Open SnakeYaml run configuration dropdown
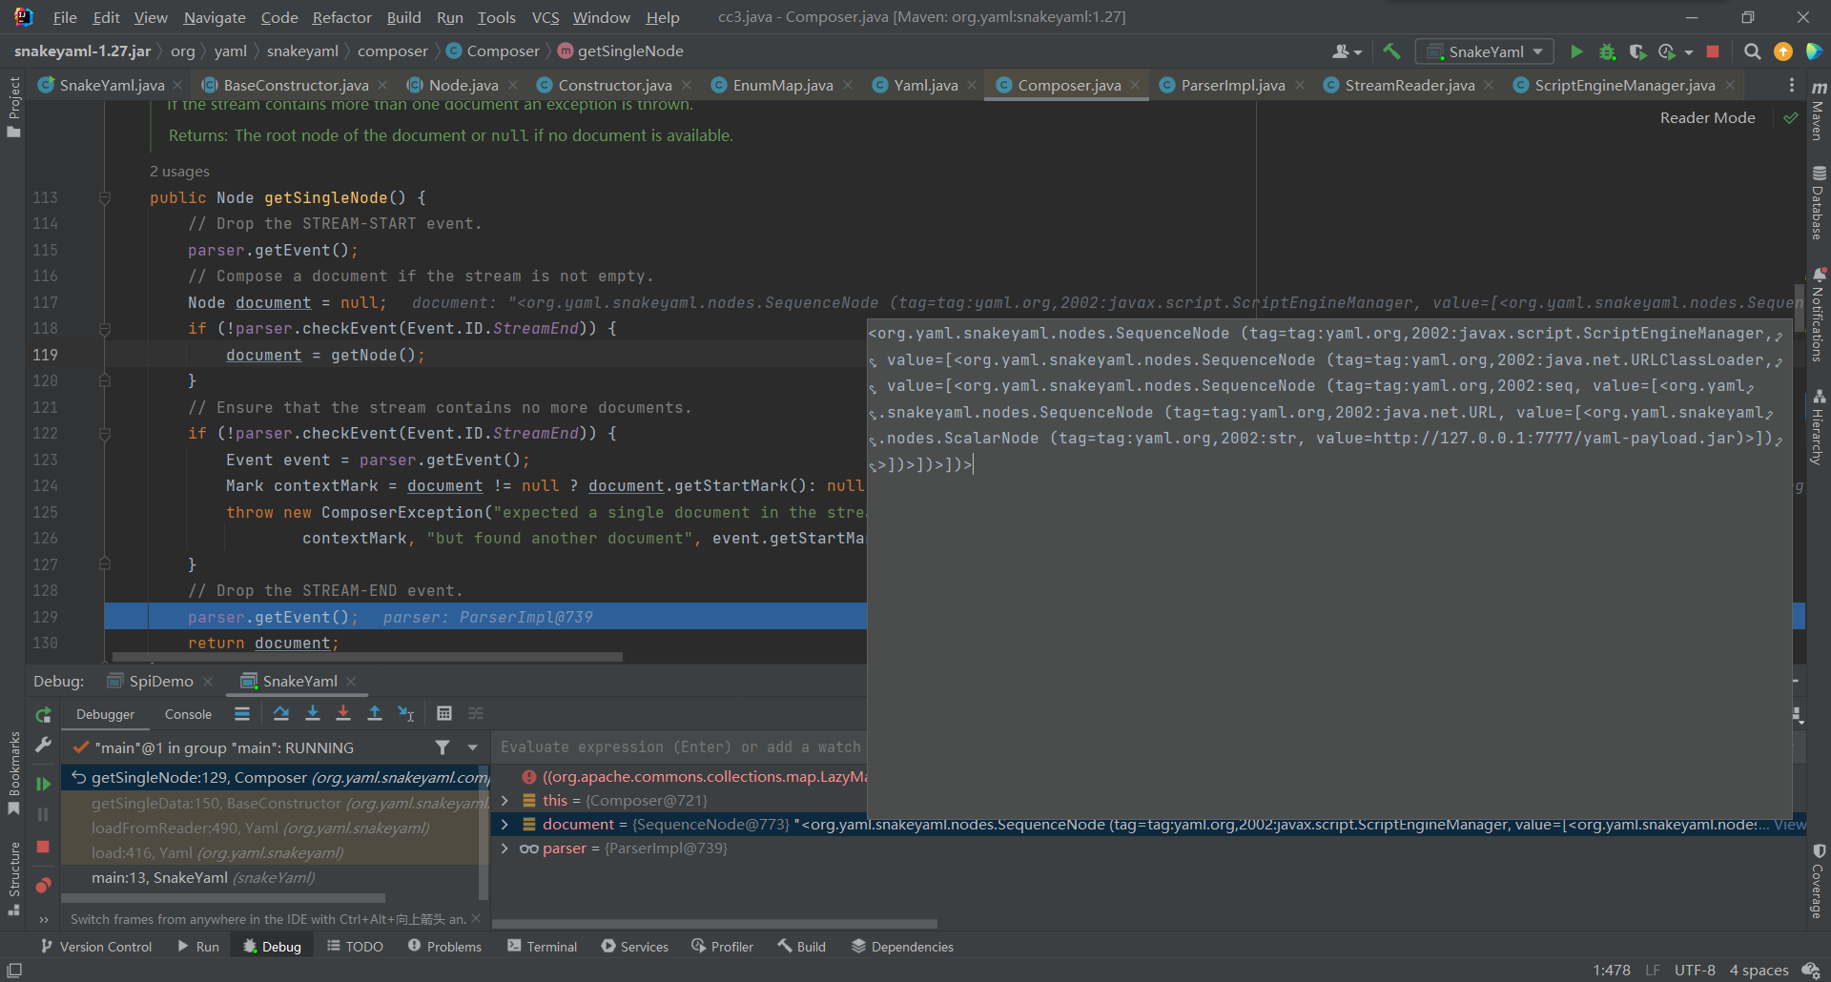 click(1485, 51)
